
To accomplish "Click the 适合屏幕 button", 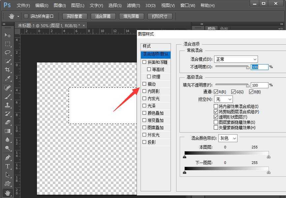I will 103,16.
